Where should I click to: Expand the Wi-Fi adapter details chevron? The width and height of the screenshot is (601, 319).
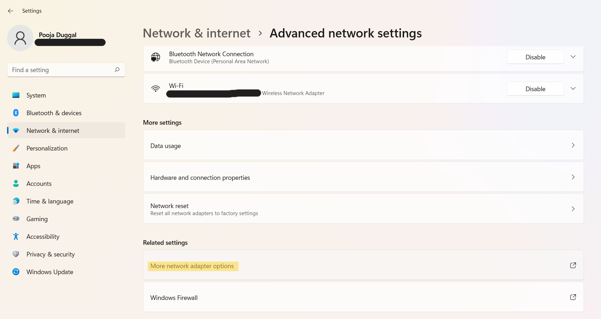573,89
